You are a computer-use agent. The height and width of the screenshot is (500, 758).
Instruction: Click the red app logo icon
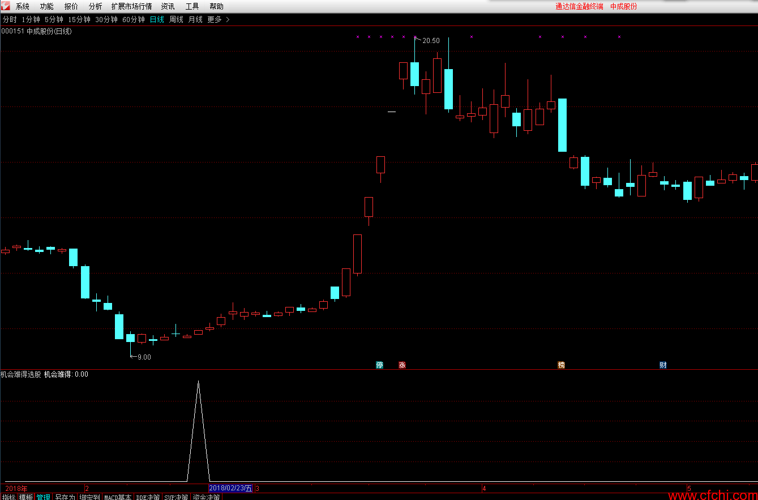5,6
